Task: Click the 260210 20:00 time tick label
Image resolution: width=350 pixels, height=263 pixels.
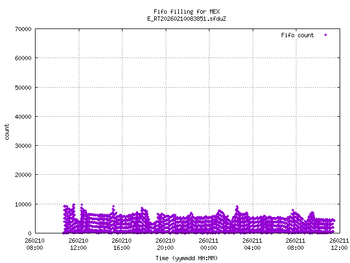Action: click(x=165, y=244)
